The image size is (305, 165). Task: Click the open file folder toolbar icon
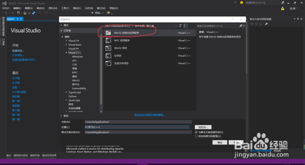click(25, 13)
